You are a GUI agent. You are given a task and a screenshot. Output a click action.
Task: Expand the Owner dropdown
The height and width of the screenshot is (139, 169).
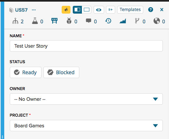pyautogui.click(x=86, y=99)
